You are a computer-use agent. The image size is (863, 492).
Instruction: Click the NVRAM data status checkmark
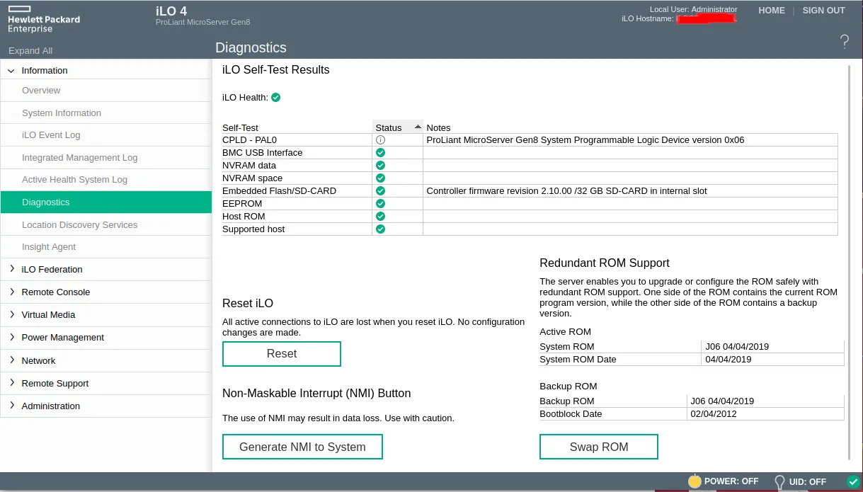[380, 166]
